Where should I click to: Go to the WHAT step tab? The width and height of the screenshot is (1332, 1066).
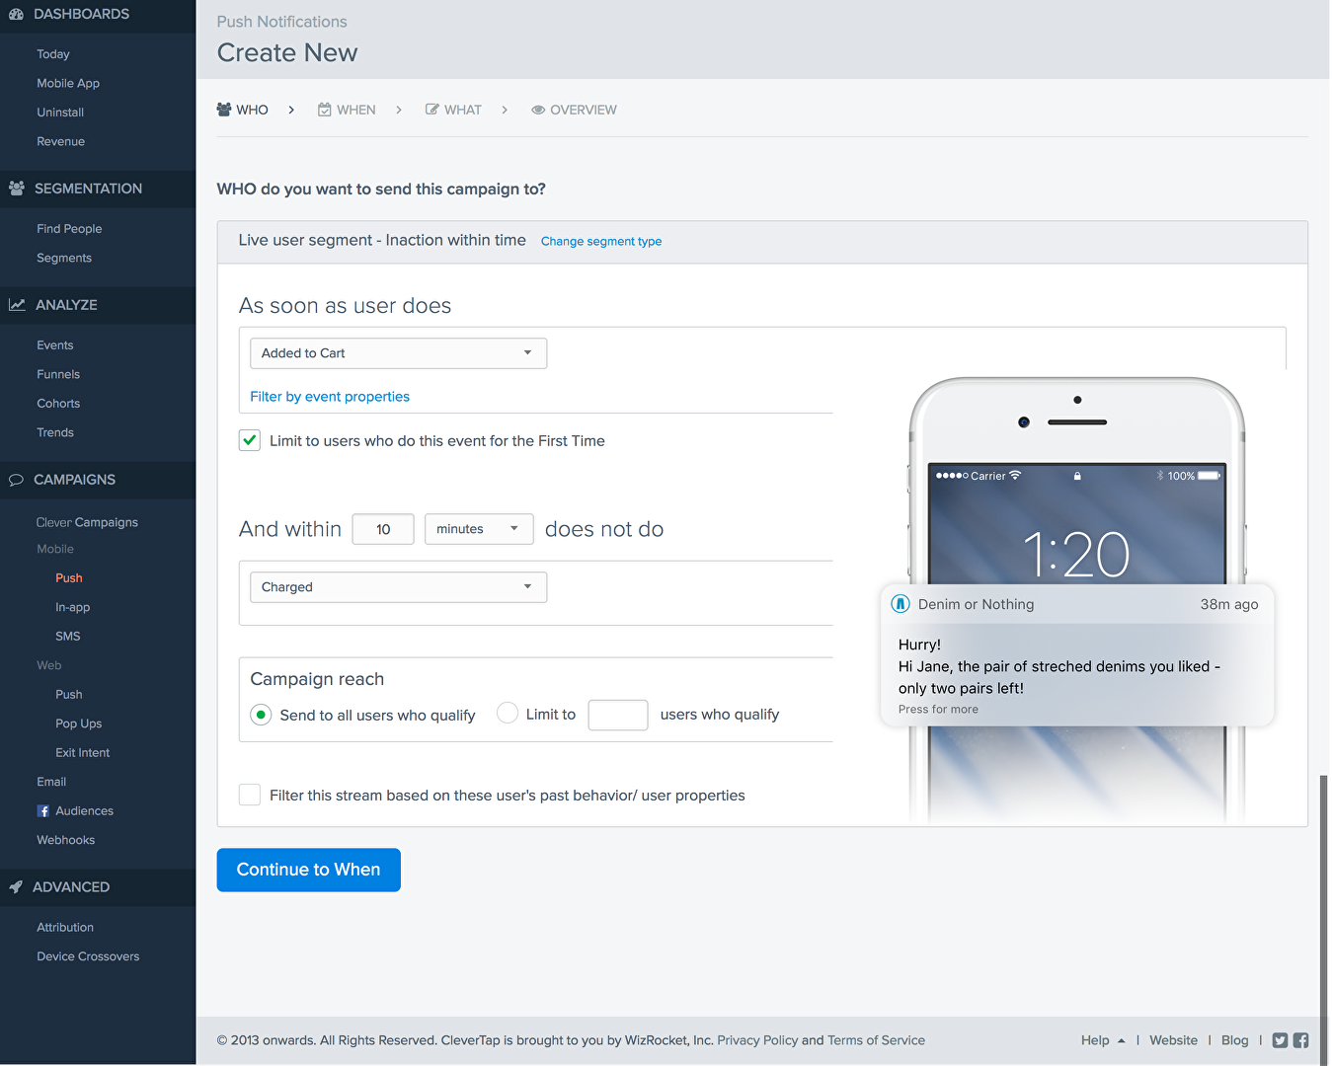pyautogui.click(x=453, y=110)
